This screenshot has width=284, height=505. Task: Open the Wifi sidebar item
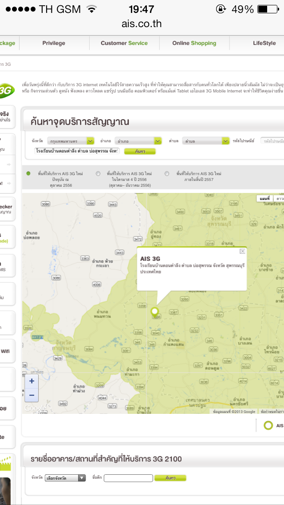(8, 351)
